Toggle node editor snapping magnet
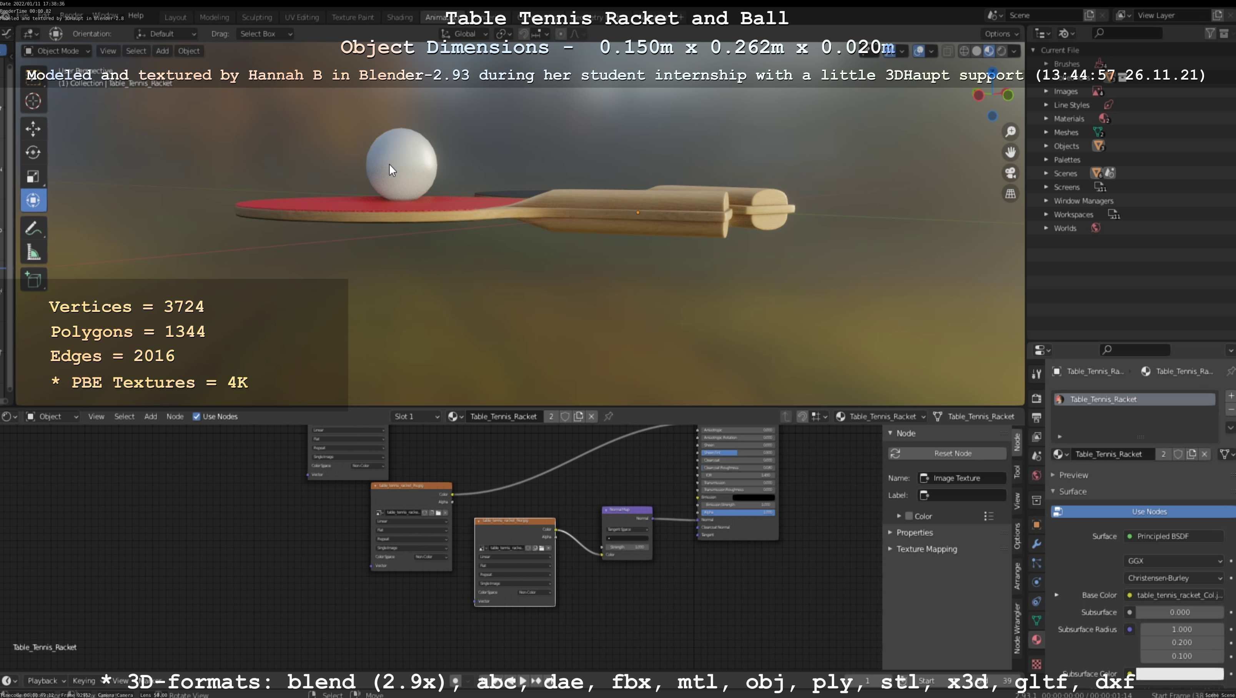Screen dimensions: 1236x698 [x=802, y=416]
